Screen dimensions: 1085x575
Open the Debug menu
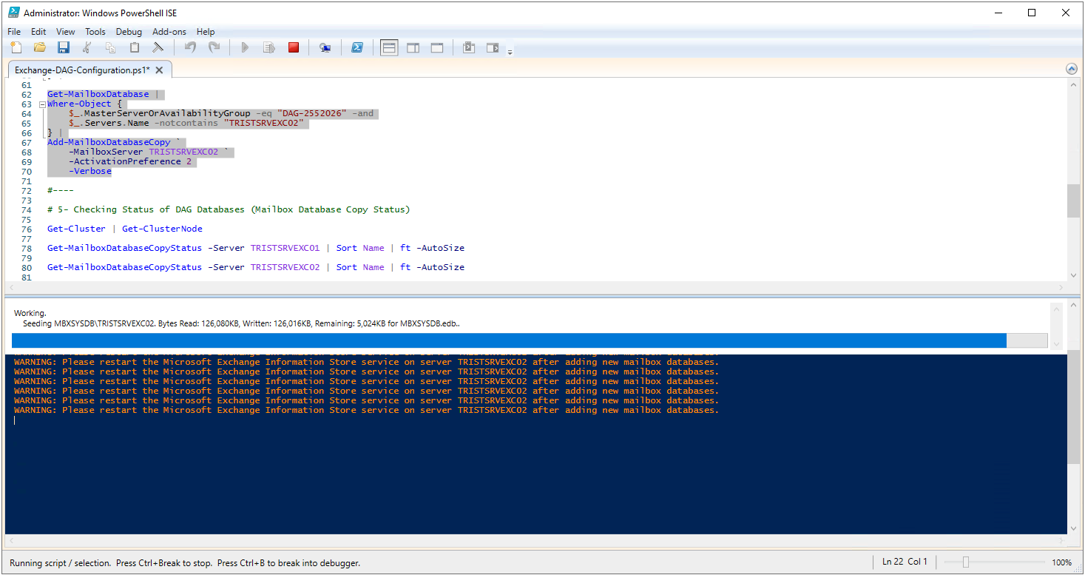pyautogui.click(x=129, y=32)
